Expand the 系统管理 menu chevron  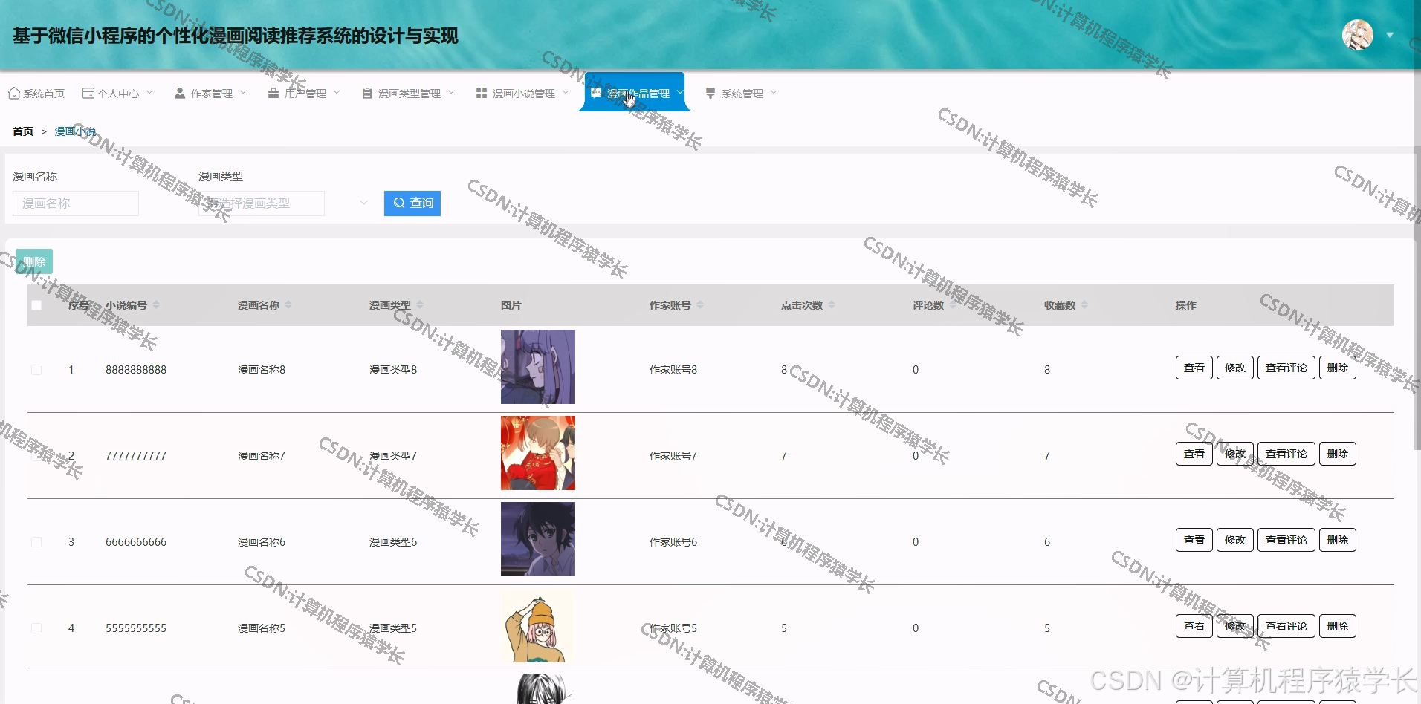(774, 93)
